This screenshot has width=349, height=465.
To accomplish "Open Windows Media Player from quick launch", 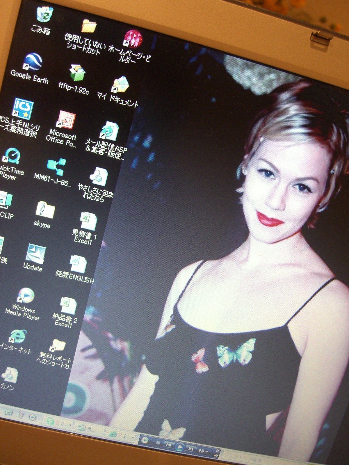I will 32,417.
